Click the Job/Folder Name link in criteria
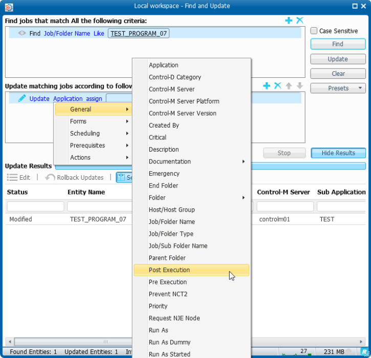The height and width of the screenshot is (358, 371). [x=67, y=33]
